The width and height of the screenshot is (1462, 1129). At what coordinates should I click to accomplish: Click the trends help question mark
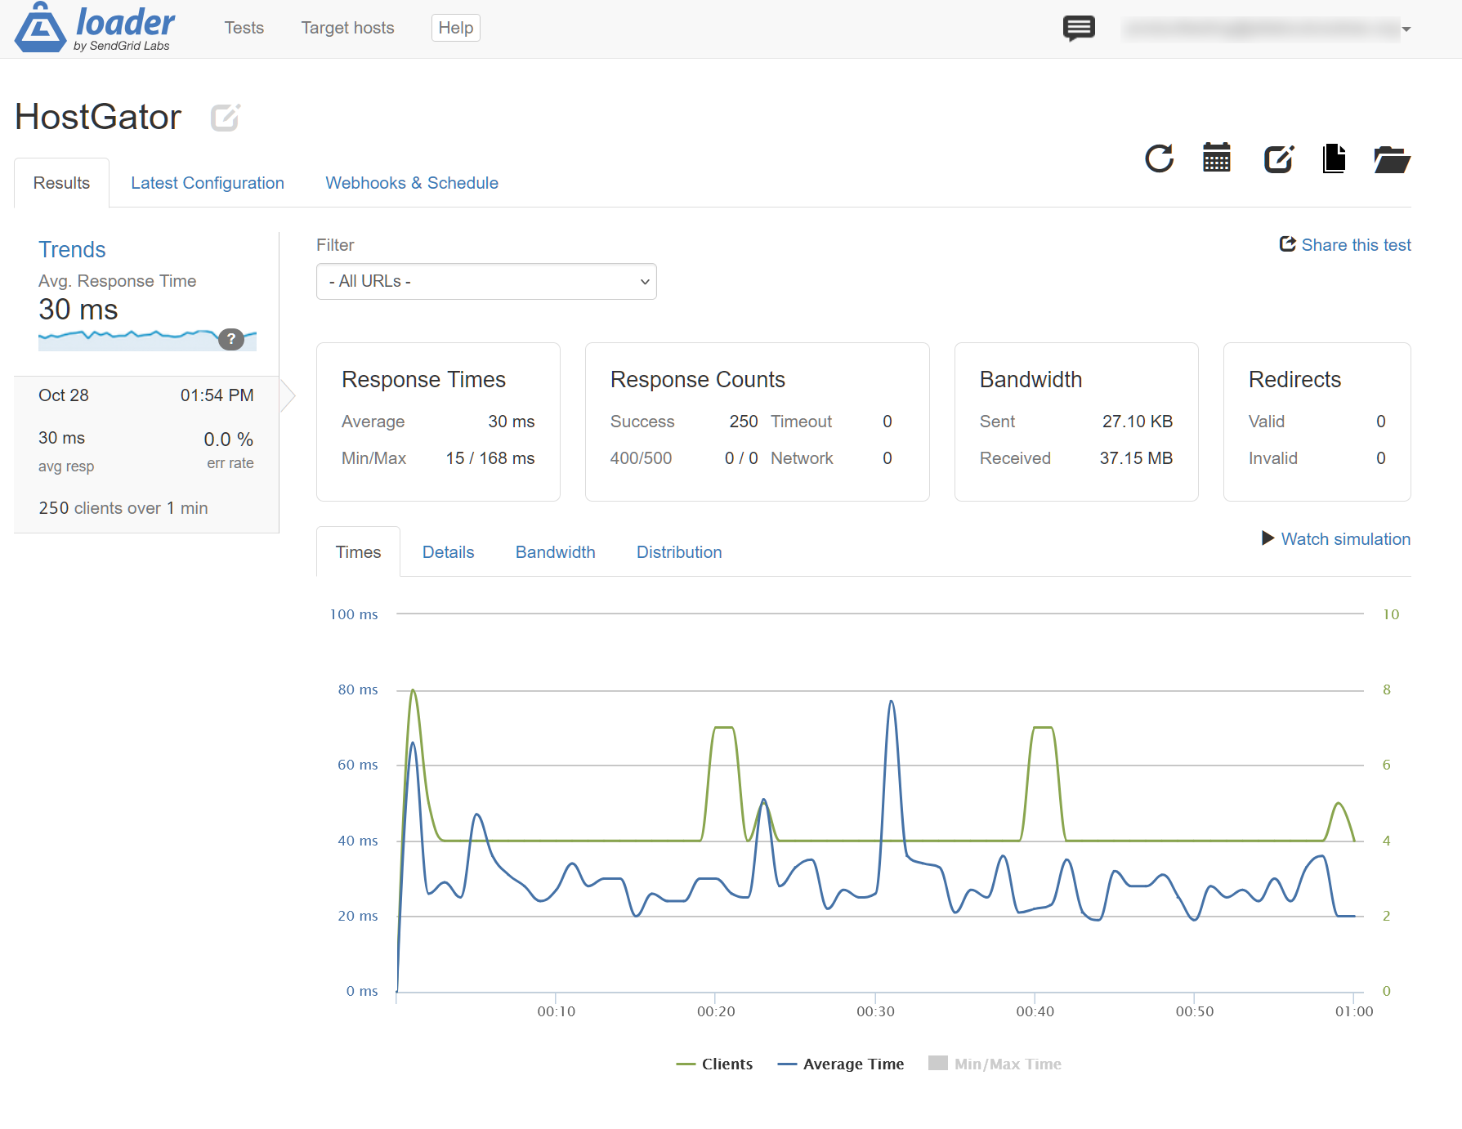point(231,339)
